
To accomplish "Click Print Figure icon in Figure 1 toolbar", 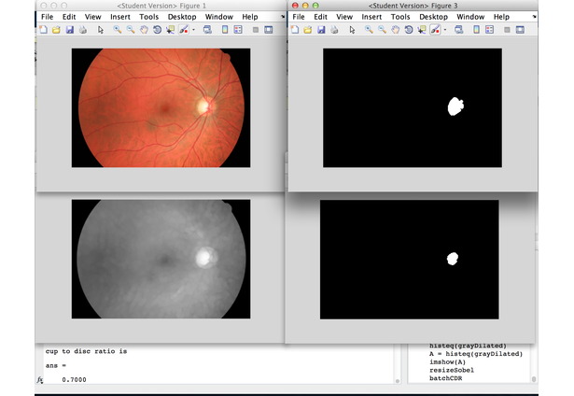I will coord(83,30).
